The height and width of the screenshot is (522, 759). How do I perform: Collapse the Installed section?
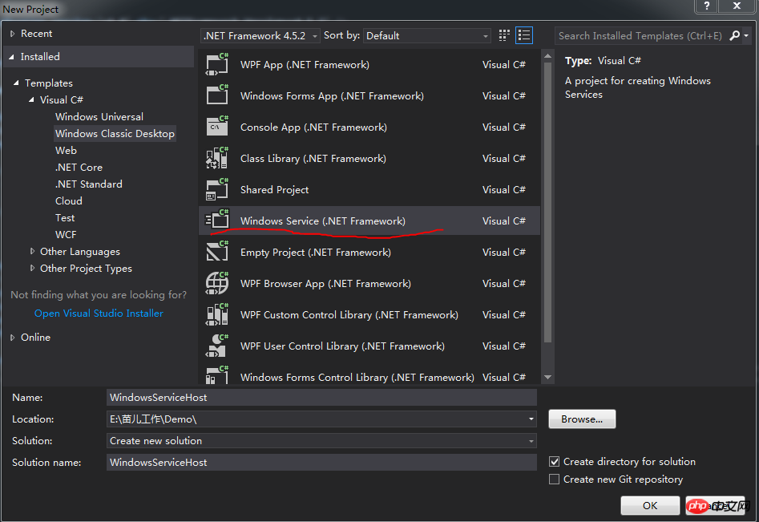coord(11,57)
